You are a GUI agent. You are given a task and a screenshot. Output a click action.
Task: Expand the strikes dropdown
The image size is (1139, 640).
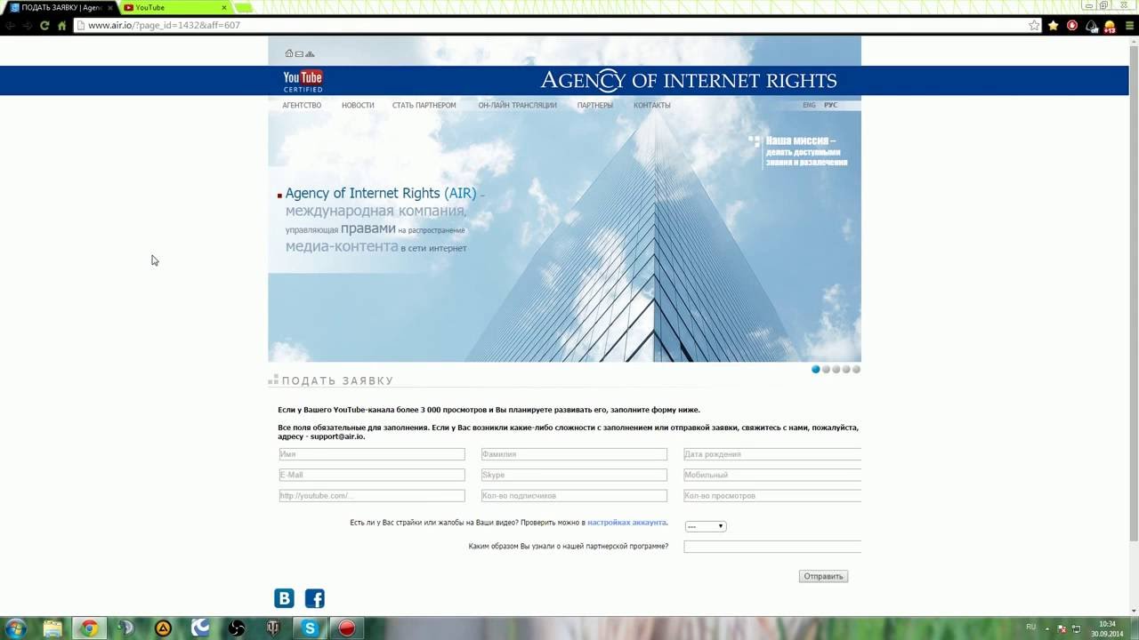(706, 526)
